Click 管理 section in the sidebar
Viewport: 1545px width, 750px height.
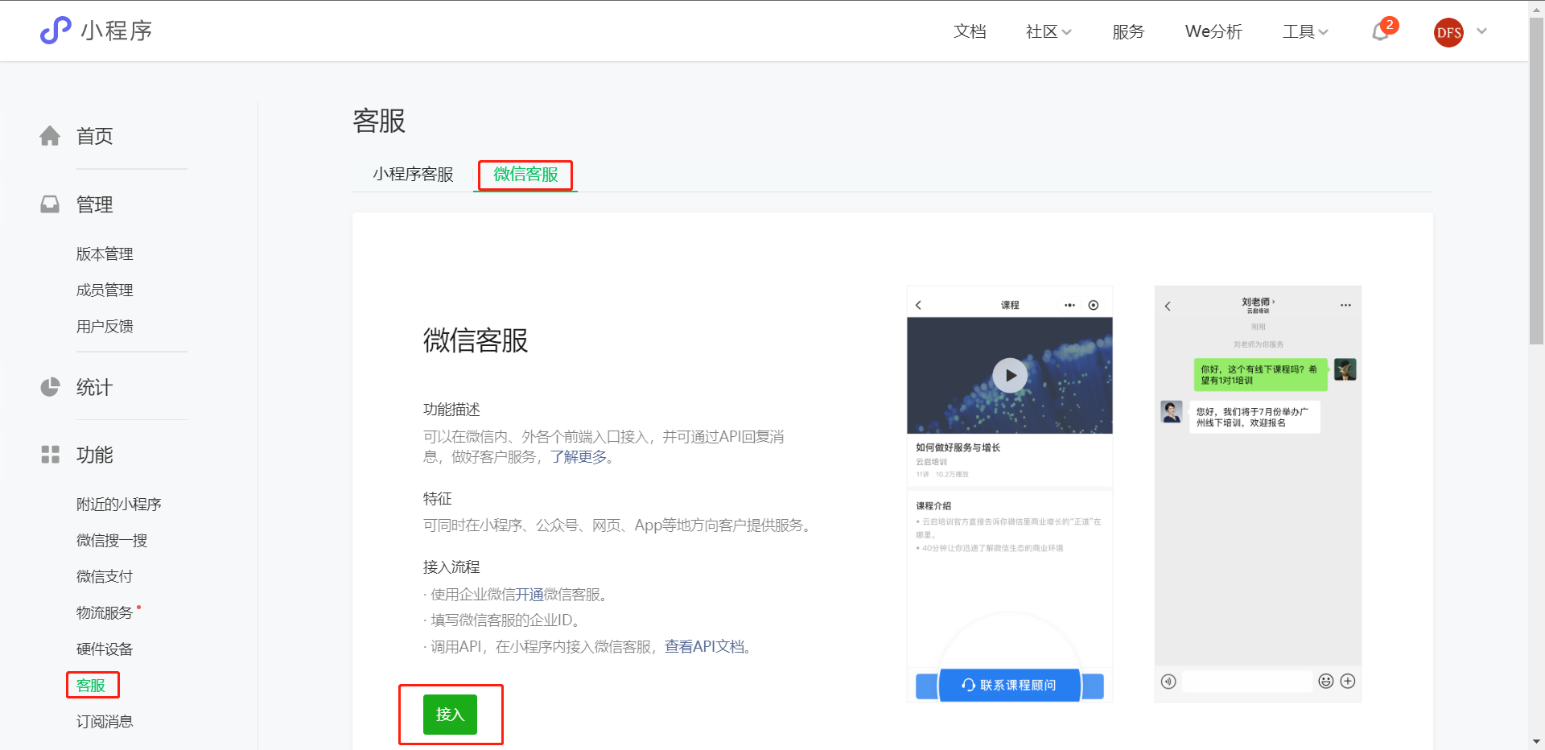(x=95, y=204)
